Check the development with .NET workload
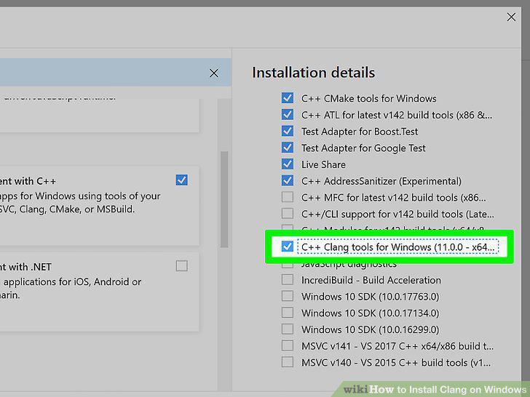Image resolution: width=530 pixels, height=397 pixels. (x=181, y=266)
